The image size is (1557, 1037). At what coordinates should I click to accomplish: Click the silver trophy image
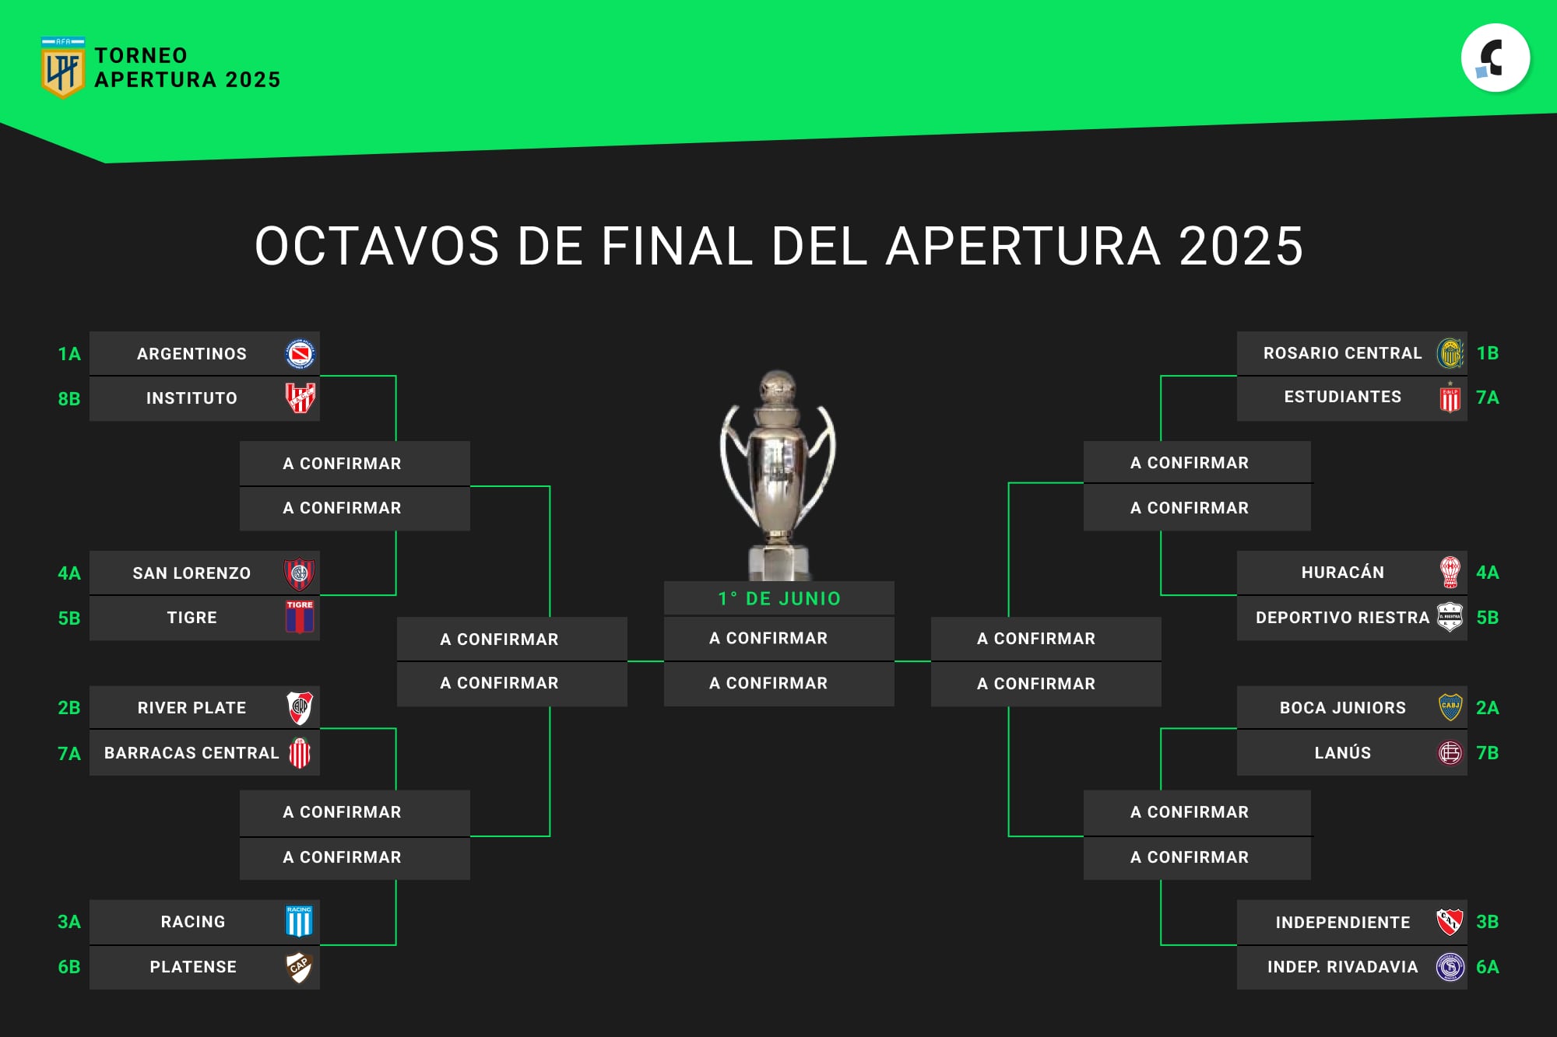778,475
